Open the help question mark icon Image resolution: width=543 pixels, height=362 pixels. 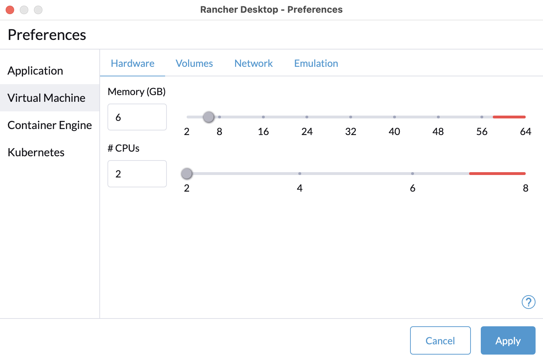[529, 302]
